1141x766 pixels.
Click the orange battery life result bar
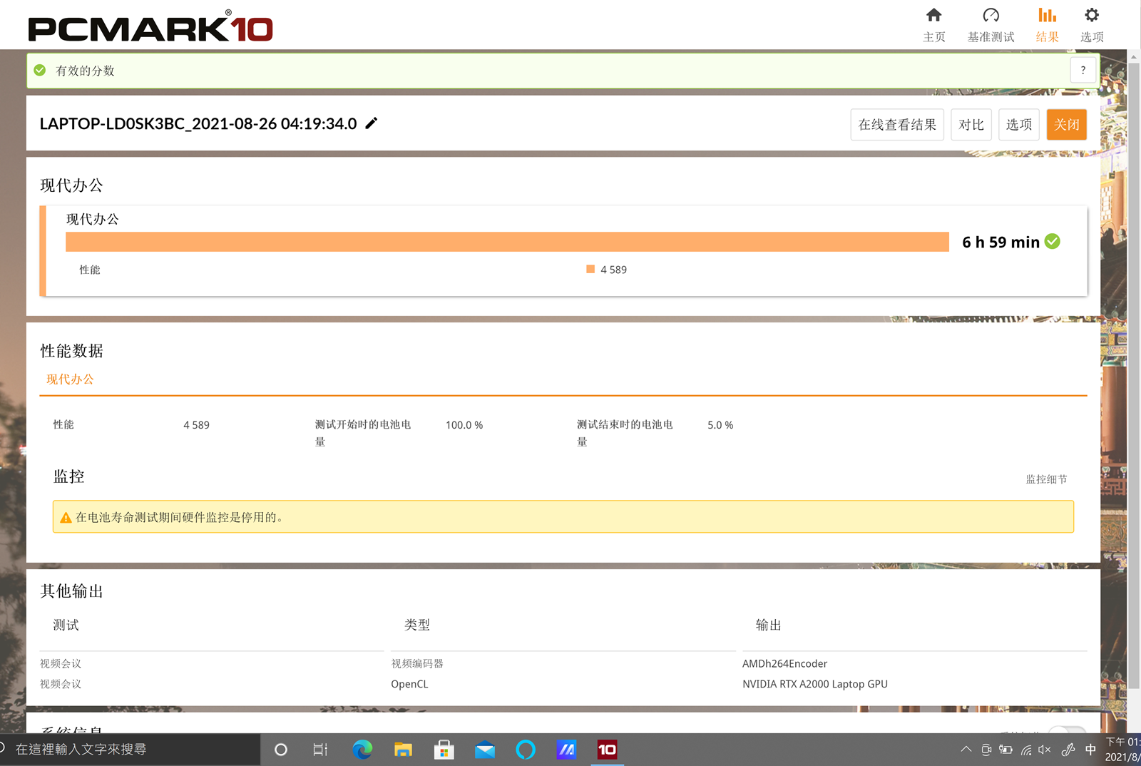coord(506,242)
